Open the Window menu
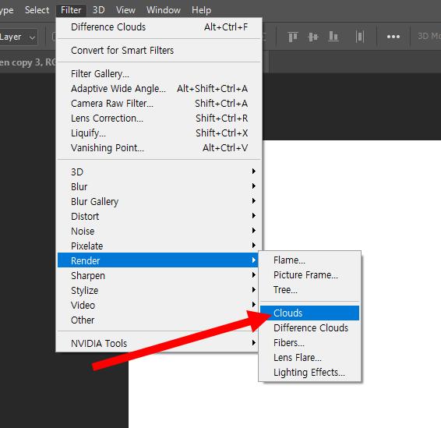Image resolution: width=441 pixels, height=428 pixels. [x=164, y=10]
